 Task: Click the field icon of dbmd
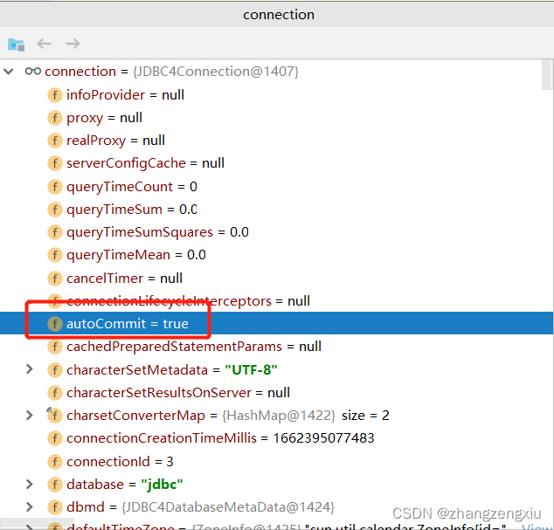55,507
